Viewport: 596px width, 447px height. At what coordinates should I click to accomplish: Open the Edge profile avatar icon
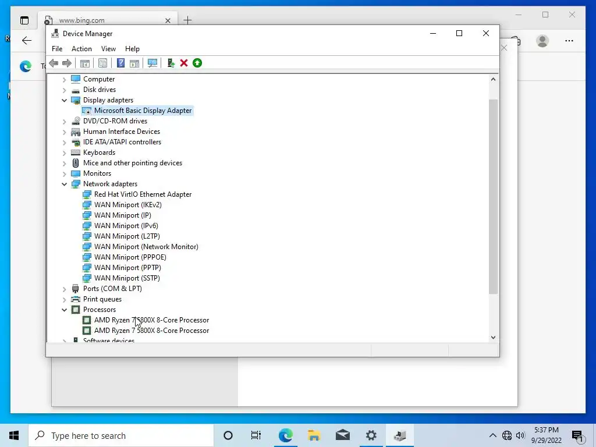pyautogui.click(x=542, y=41)
